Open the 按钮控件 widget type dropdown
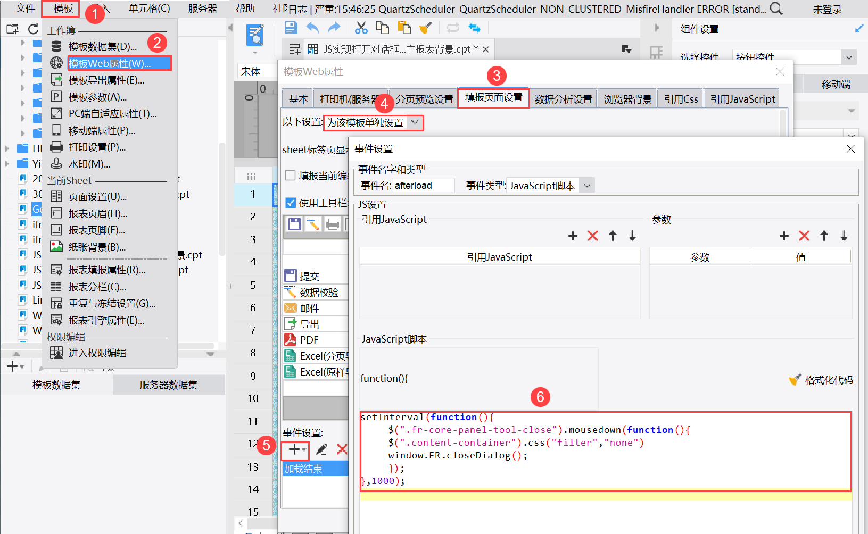868x534 pixels. click(x=848, y=57)
